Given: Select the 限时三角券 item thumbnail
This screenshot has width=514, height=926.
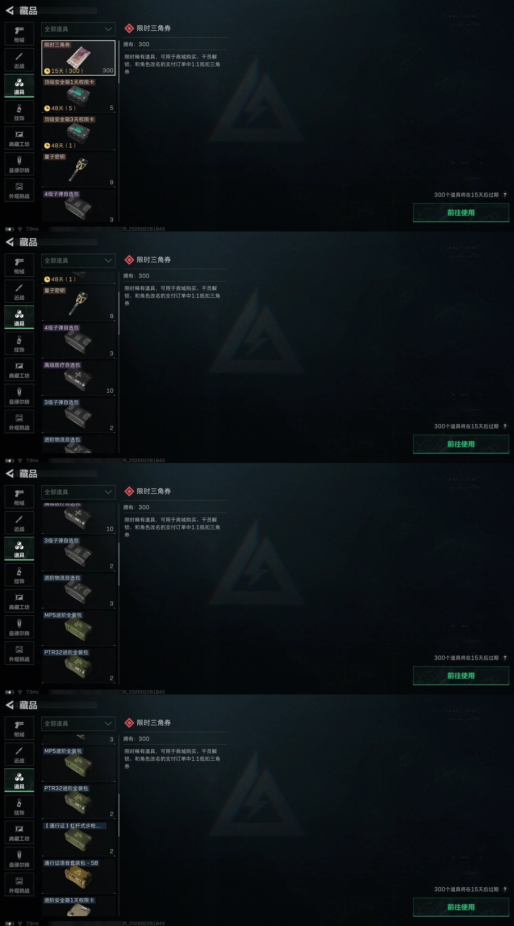Looking at the screenshot, I should pos(78,58).
